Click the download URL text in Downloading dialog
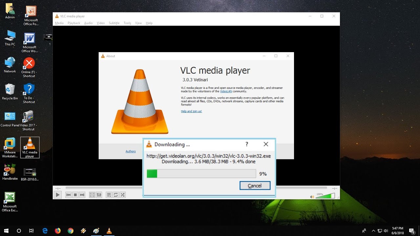The width and height of the screenshot is (420, 236). pyautogui.click(x=209, y=156)
